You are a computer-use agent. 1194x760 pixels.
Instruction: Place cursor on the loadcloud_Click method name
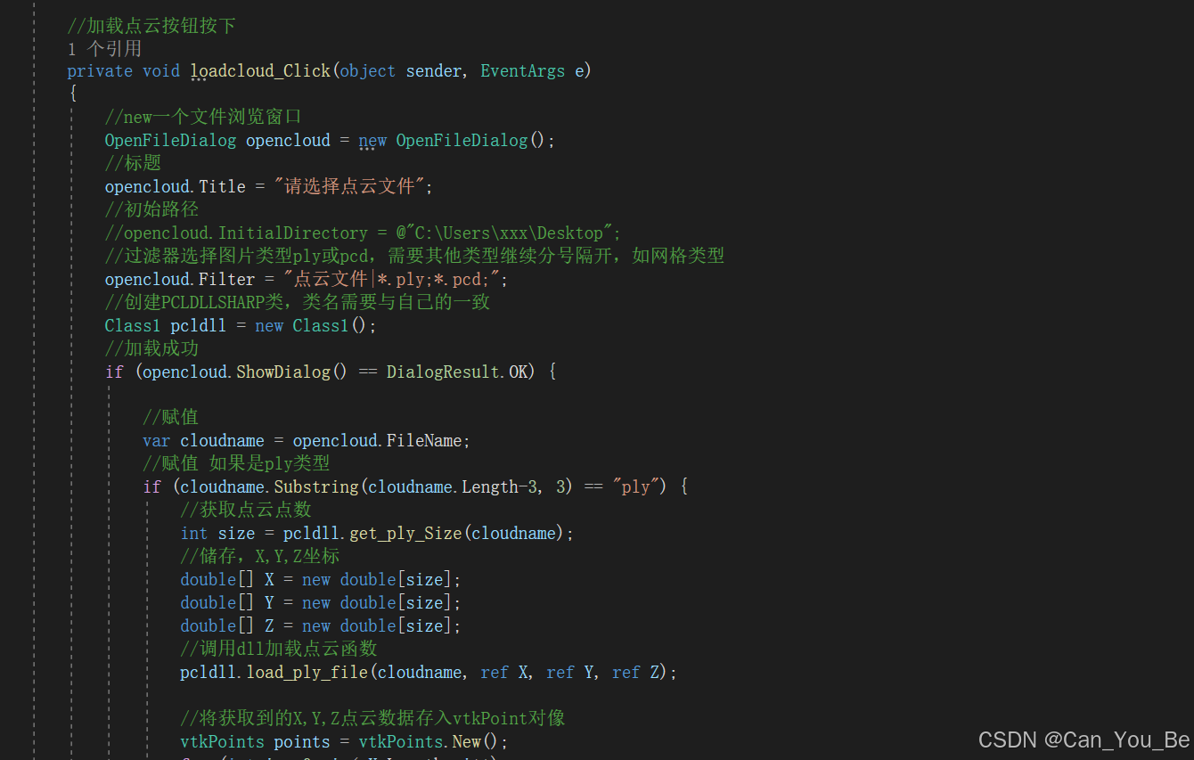point(259,70)
